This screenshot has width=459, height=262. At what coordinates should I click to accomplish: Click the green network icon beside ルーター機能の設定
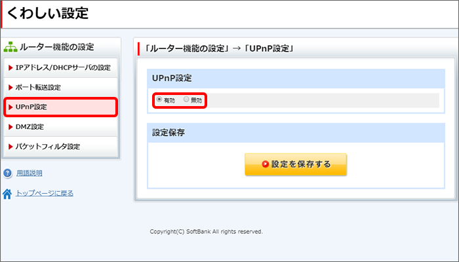click(10, 47)
